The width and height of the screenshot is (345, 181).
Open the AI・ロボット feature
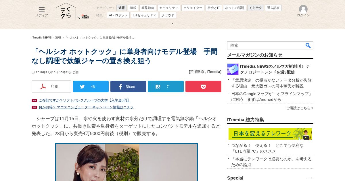pos(118,15)
